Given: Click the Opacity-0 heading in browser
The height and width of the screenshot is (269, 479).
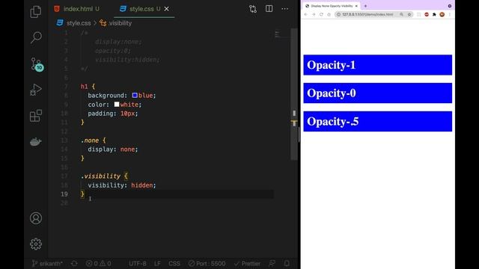Looking at the screenshot, I should [377, 93].
